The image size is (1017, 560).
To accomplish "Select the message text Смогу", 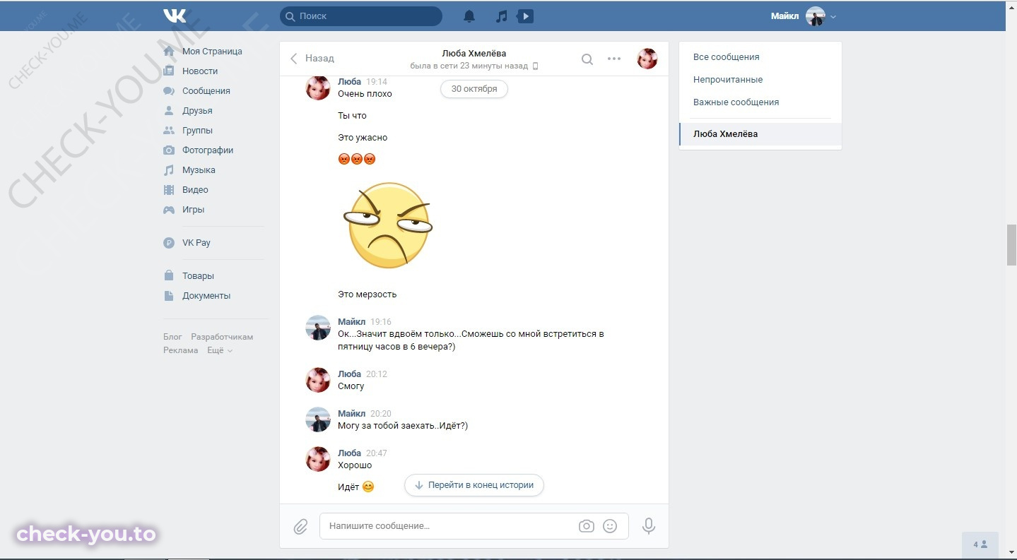I will coord(351,386).
